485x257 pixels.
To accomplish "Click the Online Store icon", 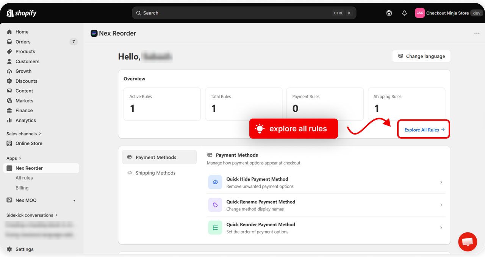I will [9, 143].
